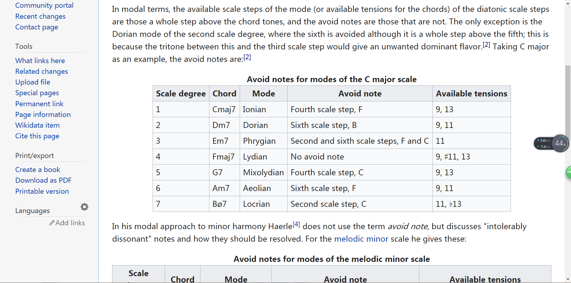Go to Wikidata item
This screenshot has width=571, height=283.
point(37,125)
